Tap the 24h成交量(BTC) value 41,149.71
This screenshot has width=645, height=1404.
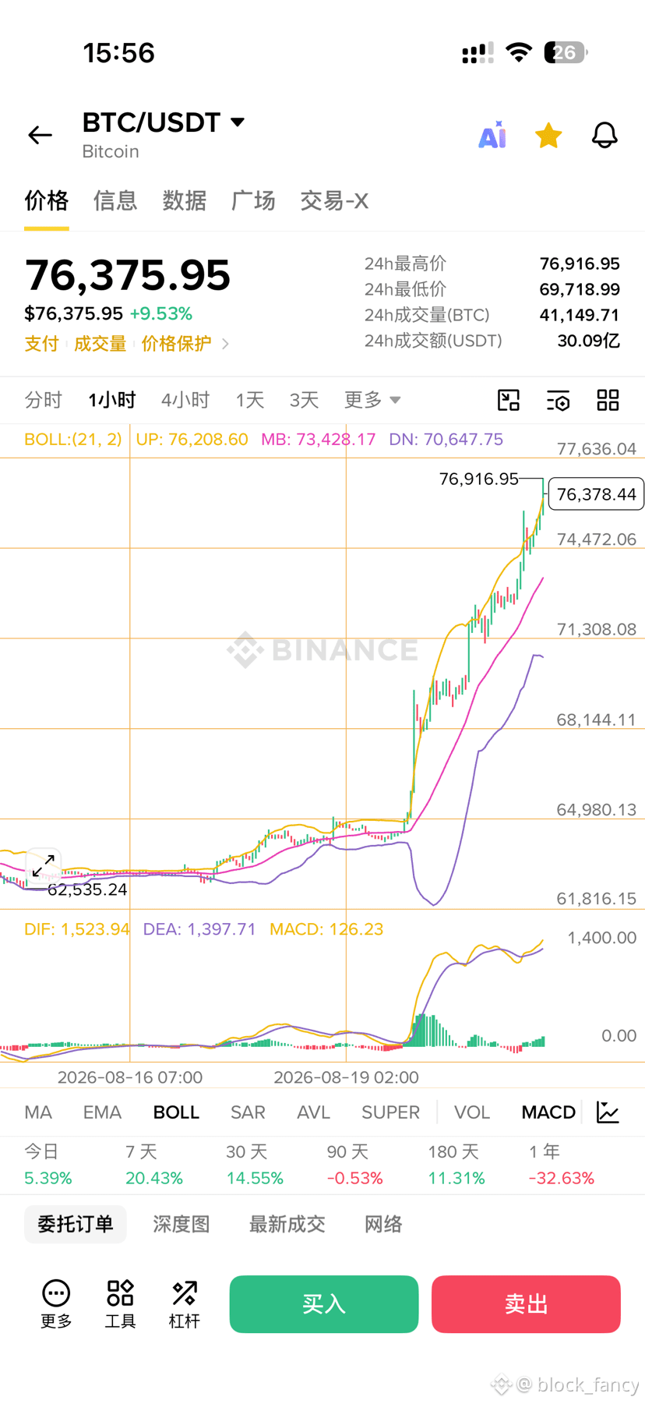point(580,315)
